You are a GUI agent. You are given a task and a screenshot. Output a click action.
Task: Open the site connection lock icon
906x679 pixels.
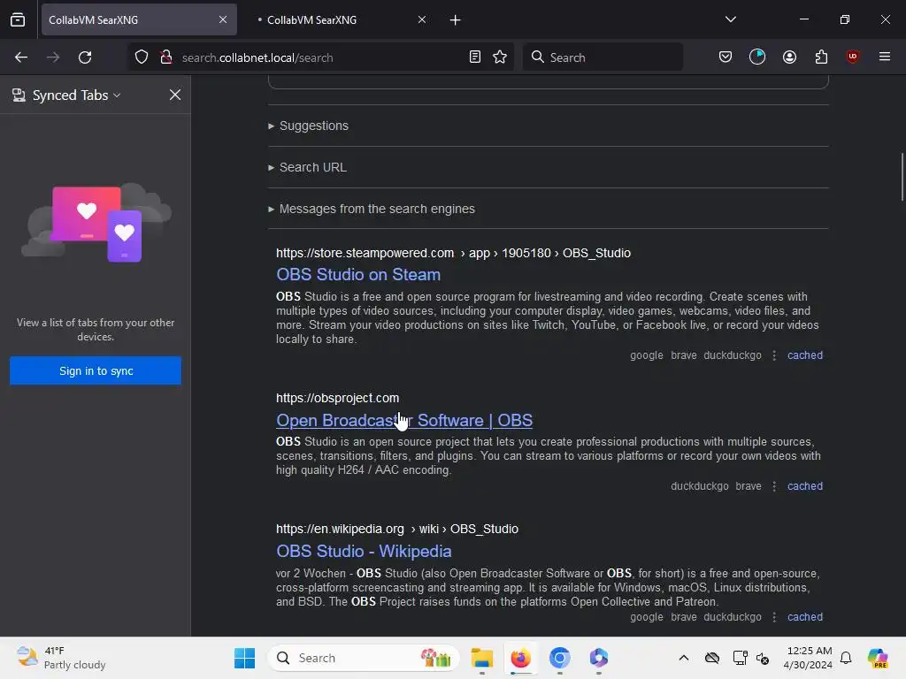166,57
